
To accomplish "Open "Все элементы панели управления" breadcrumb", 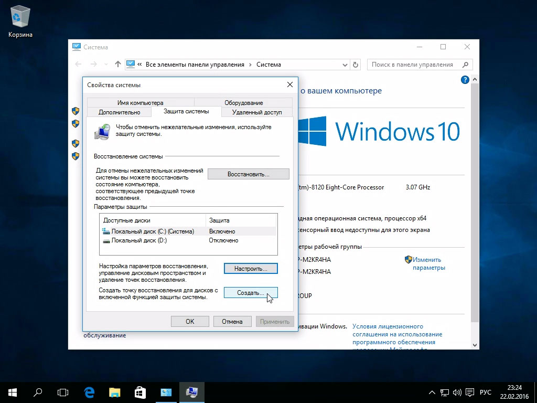I will [x=195, y=65].
